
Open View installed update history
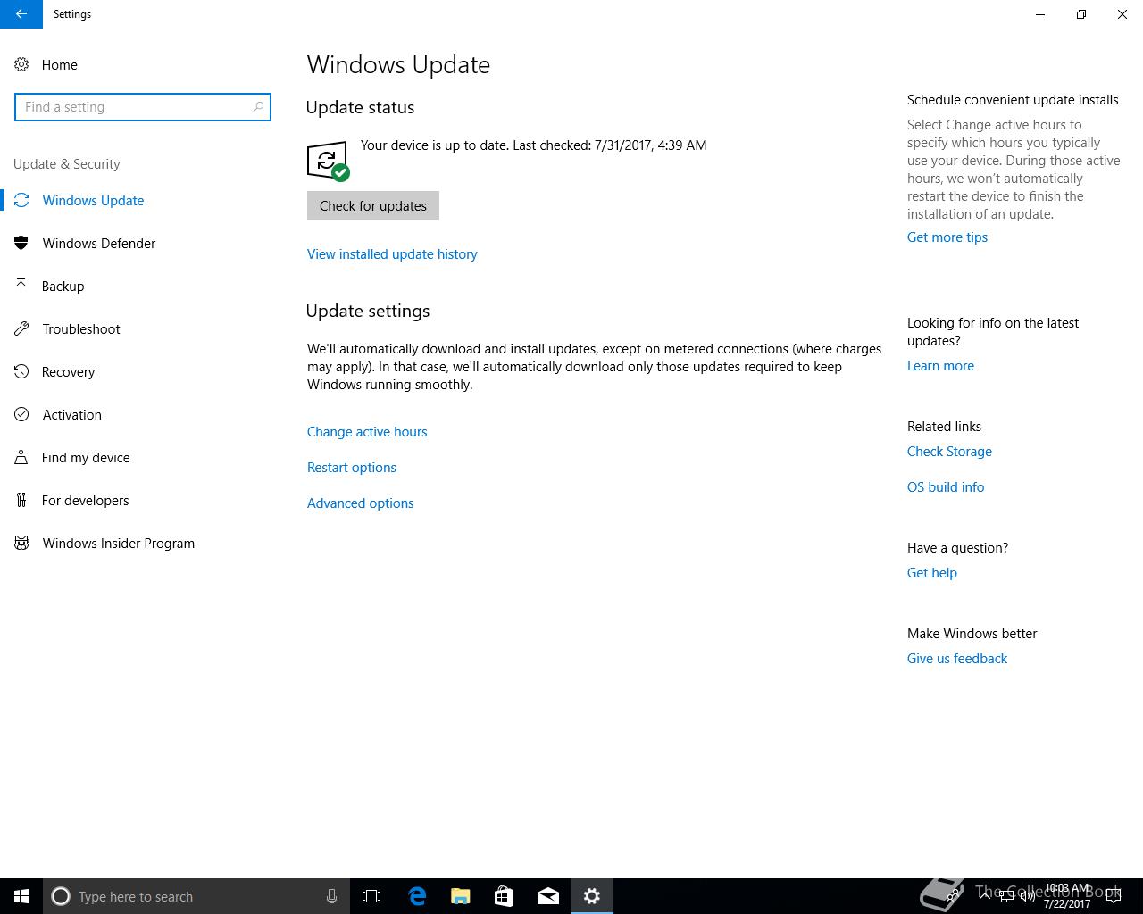(x=392, y=254)
